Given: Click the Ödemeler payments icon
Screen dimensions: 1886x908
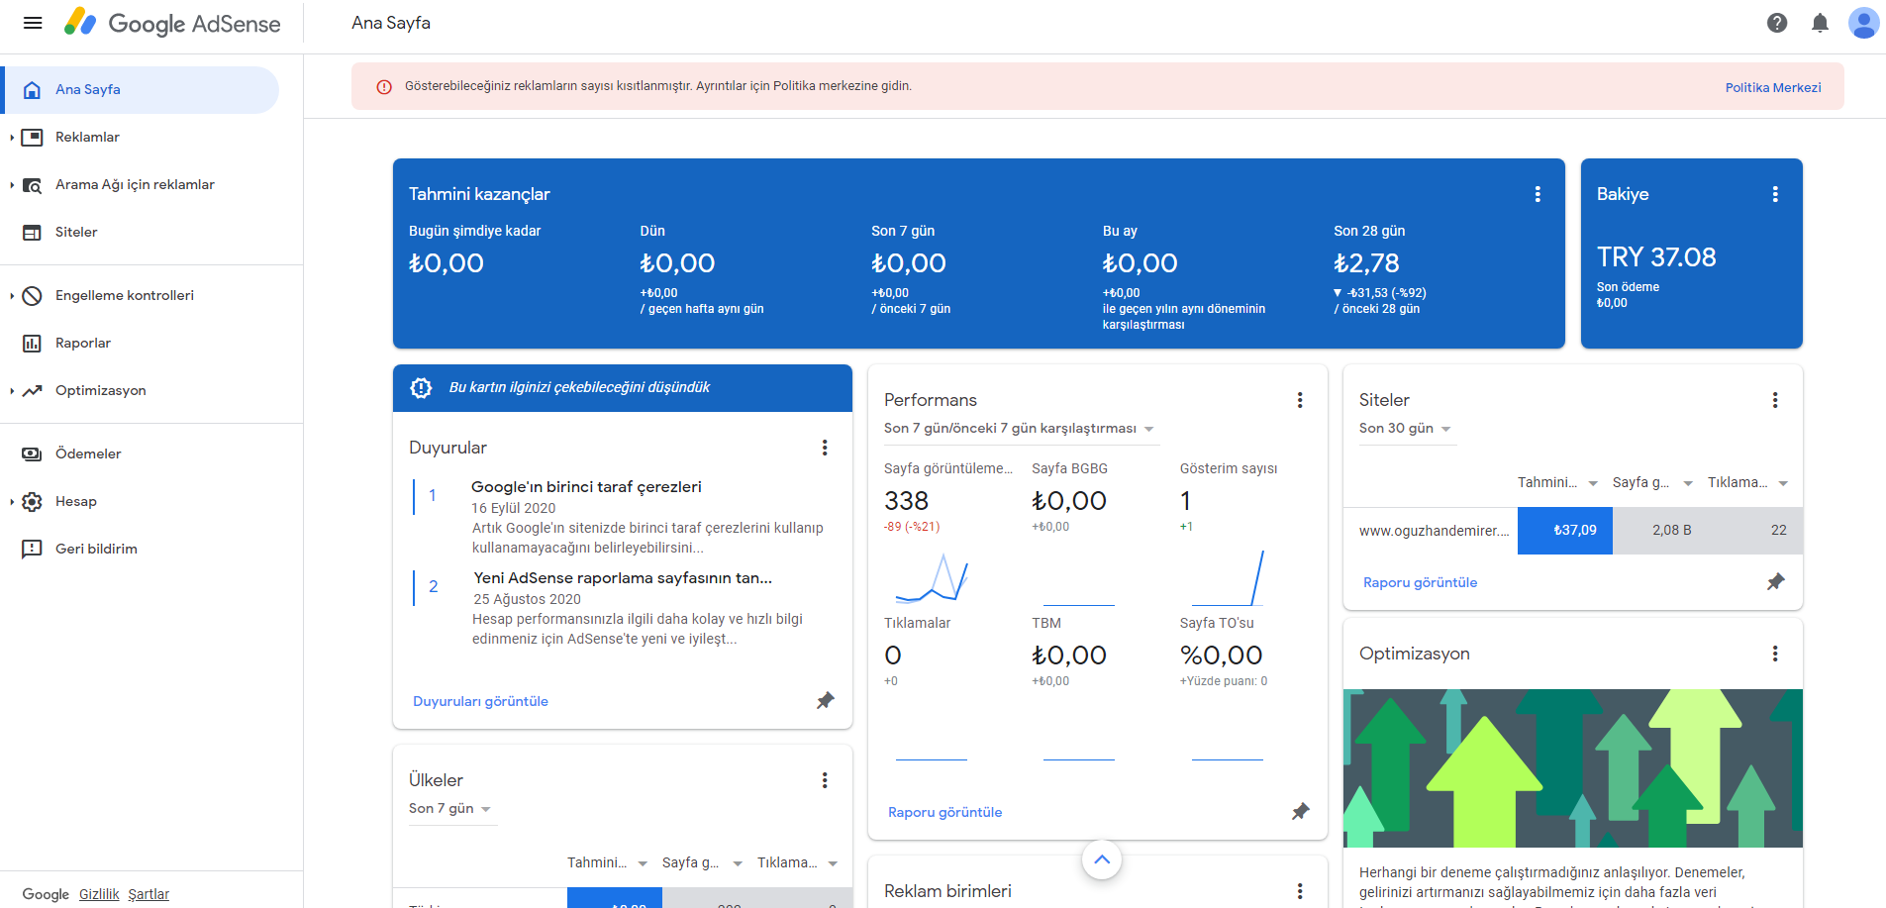Looking at the screenshot, I should point(33,454).
